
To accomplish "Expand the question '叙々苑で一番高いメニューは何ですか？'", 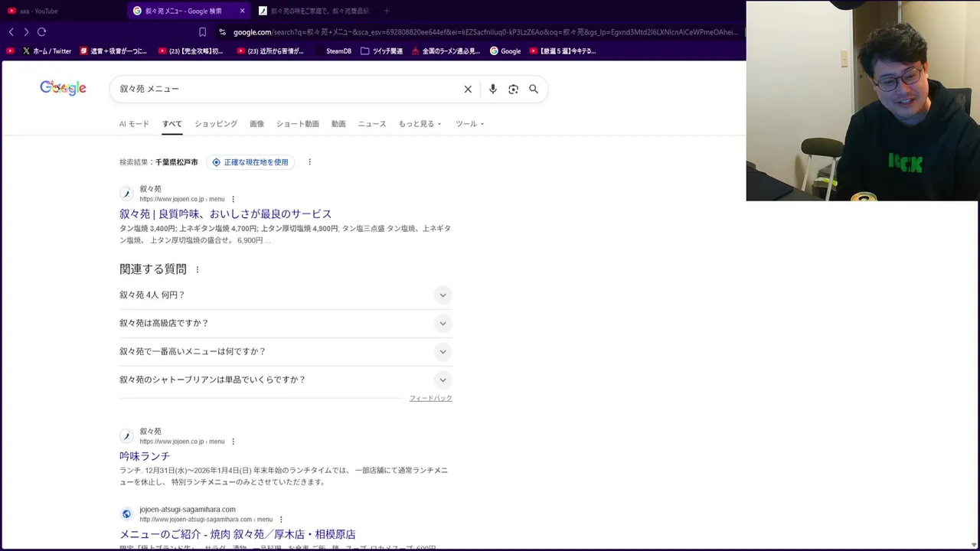I will (x=286, y=351).
